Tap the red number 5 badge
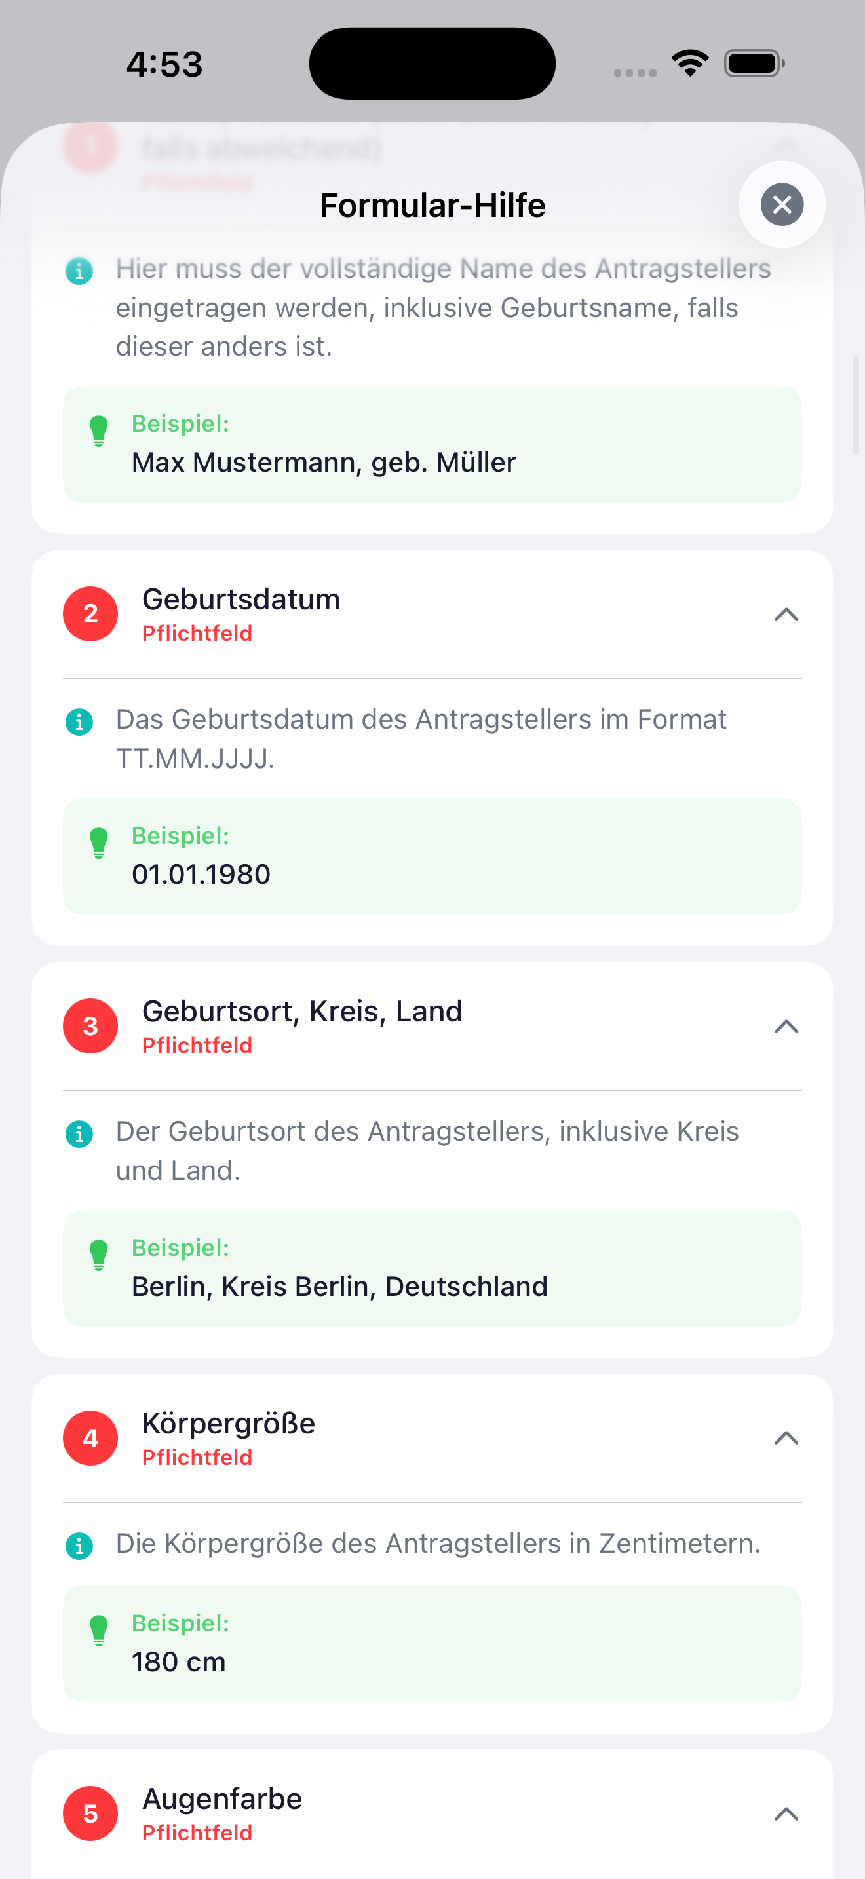 tap(90, 1813)
